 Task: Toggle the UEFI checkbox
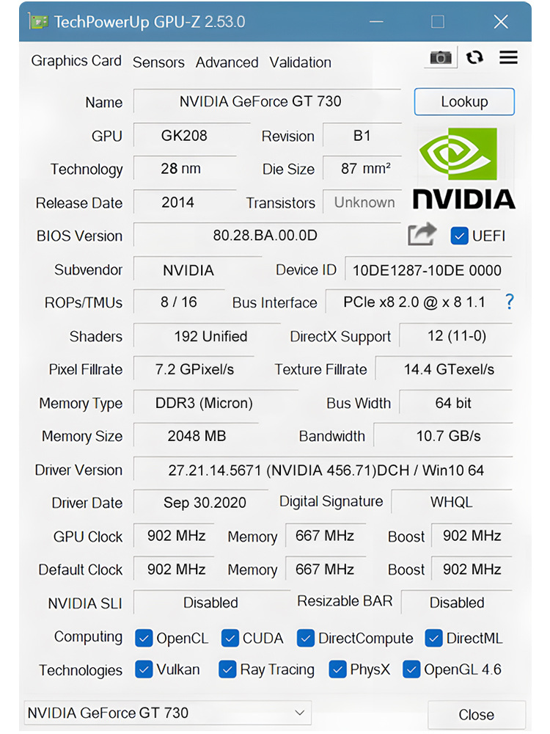pyautogui.click(x=460, y=236)
